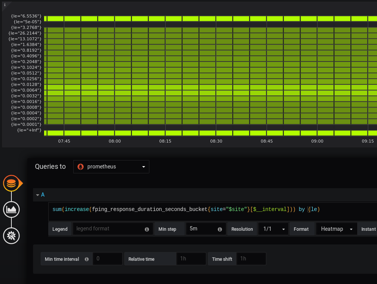The image size is (377, 284).
Task: Collapse query A with its caret
Action: [38, 195]
